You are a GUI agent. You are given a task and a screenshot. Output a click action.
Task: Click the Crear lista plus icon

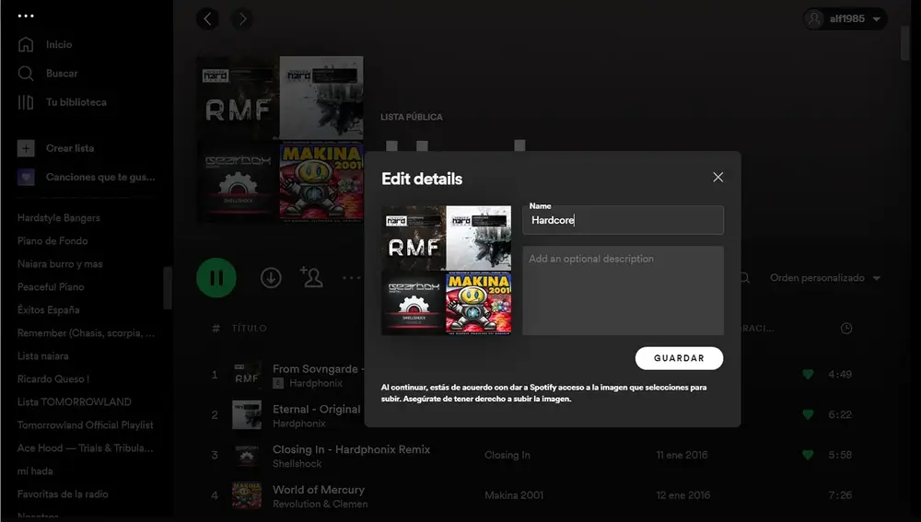26,148
